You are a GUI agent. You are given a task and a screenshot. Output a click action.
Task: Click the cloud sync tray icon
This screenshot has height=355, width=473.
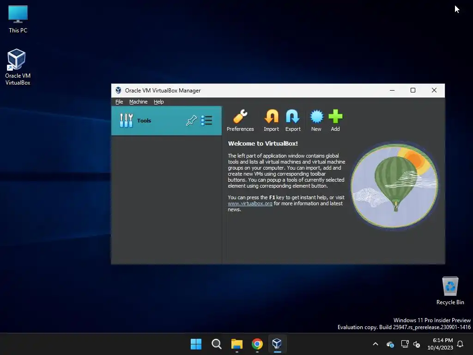390,344
